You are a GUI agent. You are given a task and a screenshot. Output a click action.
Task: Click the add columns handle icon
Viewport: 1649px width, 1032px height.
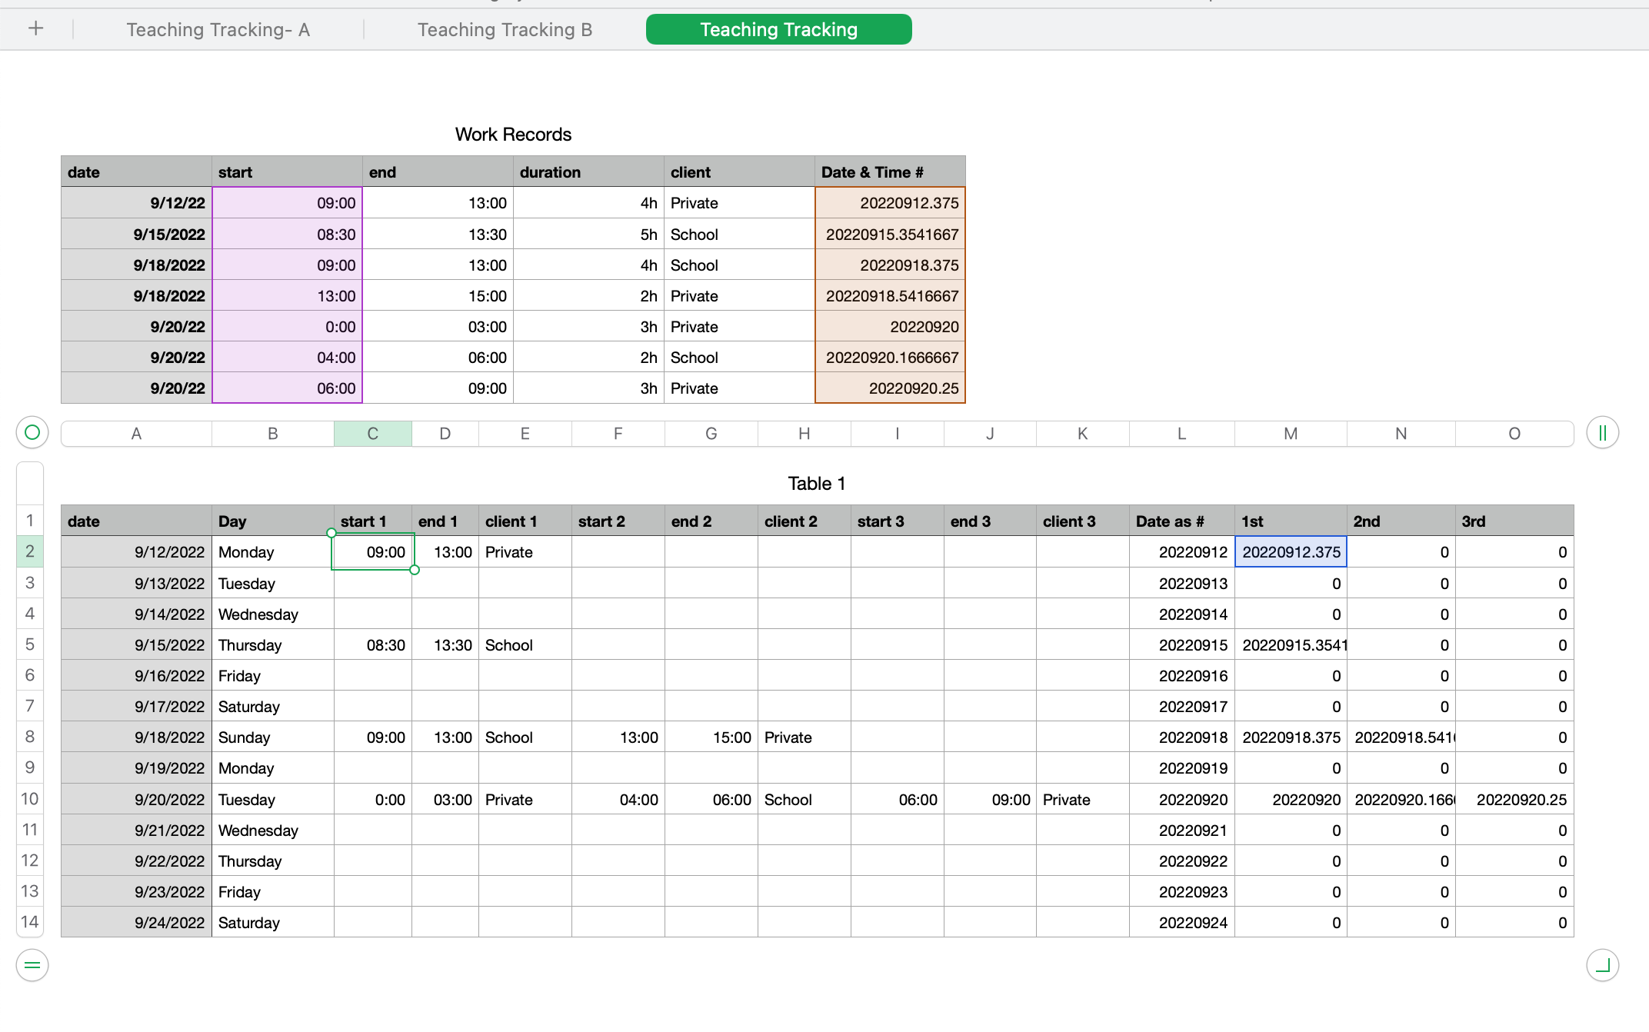click(x=1602, y=432)
